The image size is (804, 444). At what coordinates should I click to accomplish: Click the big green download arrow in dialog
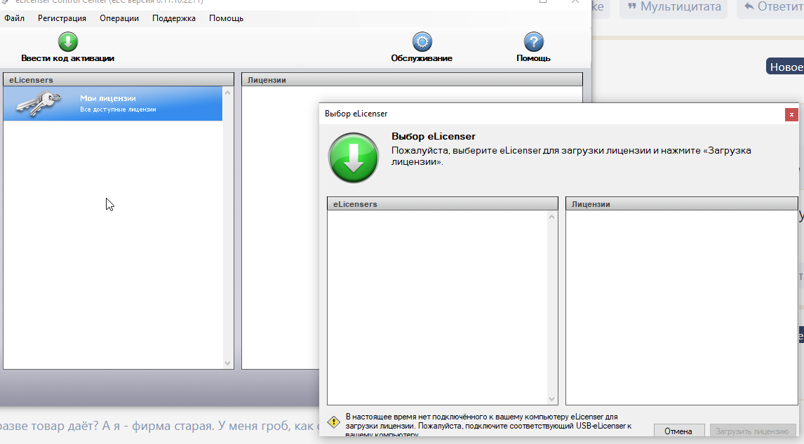354,158
